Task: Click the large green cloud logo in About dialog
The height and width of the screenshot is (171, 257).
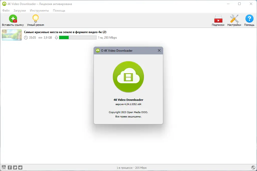Action: tap(128, 77)
